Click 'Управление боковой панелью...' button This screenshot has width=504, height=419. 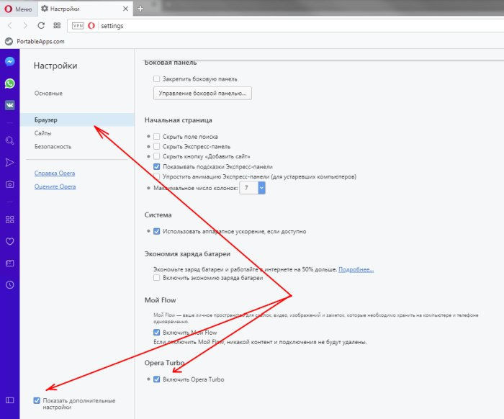coord(202,93)
